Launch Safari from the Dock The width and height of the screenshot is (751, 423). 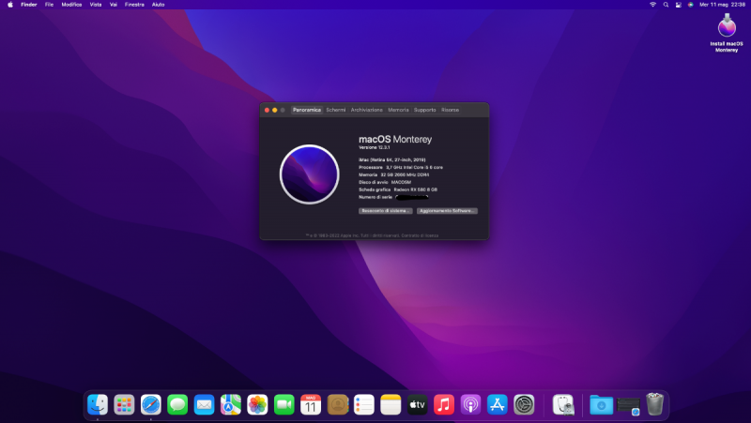(x=151, y=404)
